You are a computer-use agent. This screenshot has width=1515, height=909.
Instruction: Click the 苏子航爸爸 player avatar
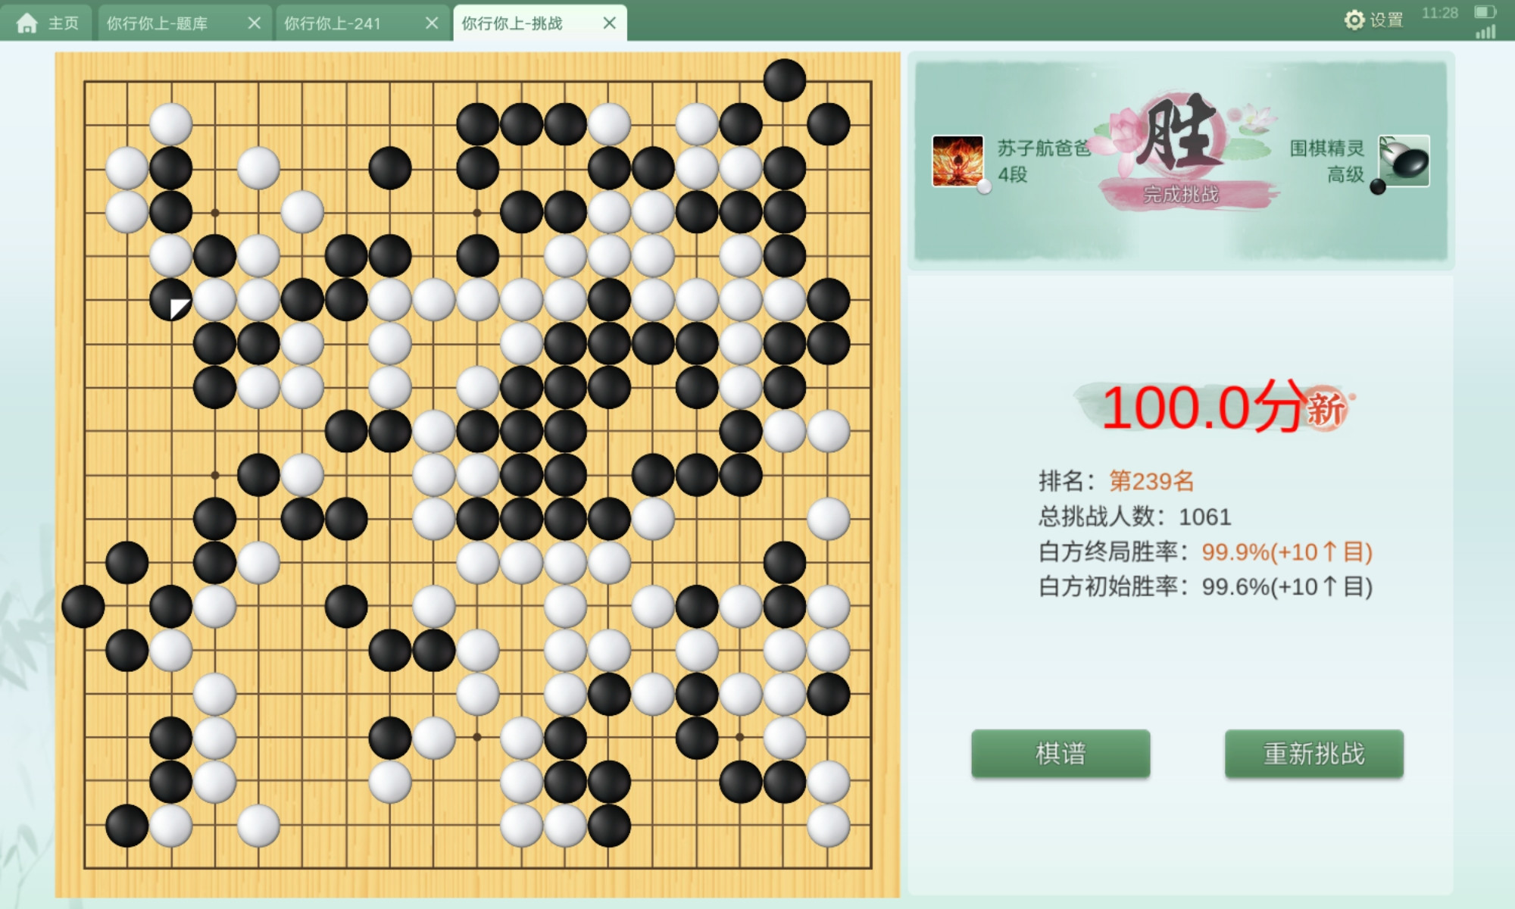[x=957, y=161]
